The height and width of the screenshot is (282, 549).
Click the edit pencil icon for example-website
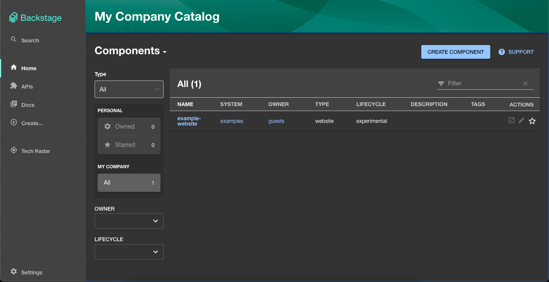tap(522, 121)
